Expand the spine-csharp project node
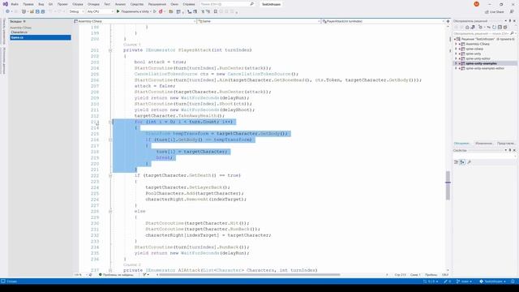The height and width of the screenshot is (292, 519). coord(457,49)
